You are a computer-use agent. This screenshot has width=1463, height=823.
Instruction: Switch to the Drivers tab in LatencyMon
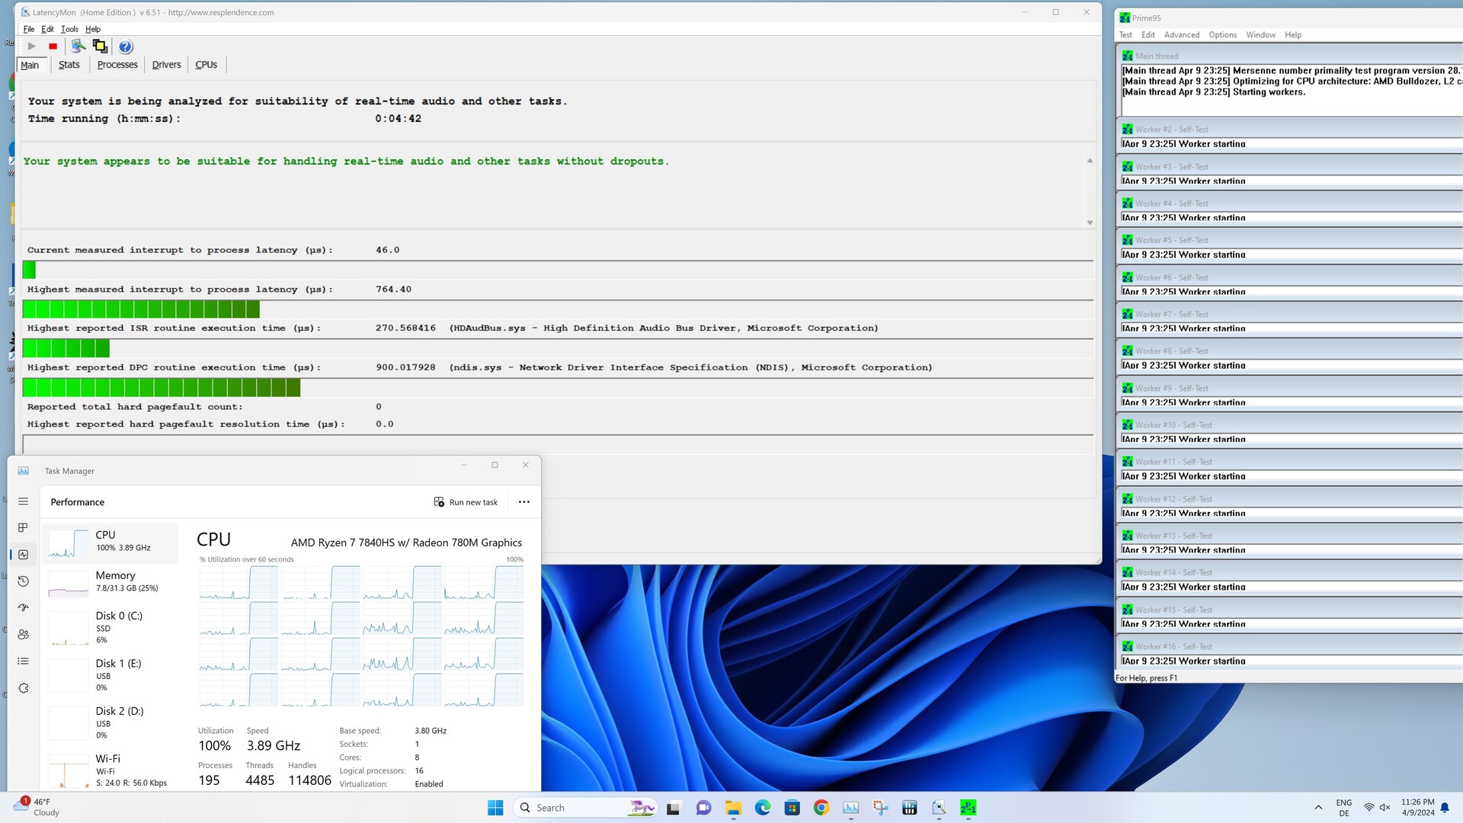click(166, 65)
